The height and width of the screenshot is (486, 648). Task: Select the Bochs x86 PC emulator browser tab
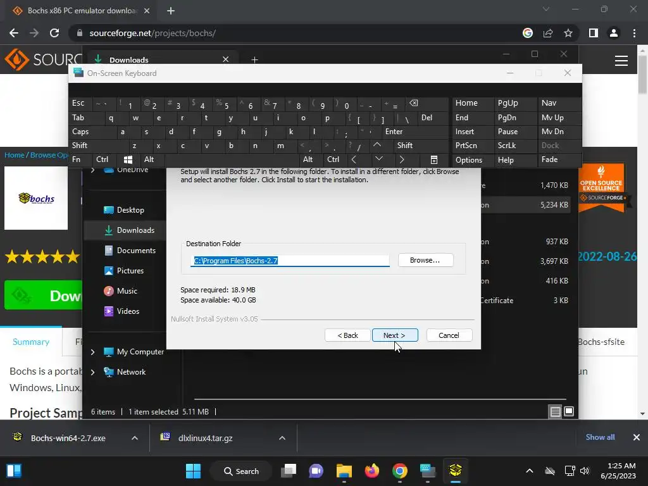[x=82, y=11]
